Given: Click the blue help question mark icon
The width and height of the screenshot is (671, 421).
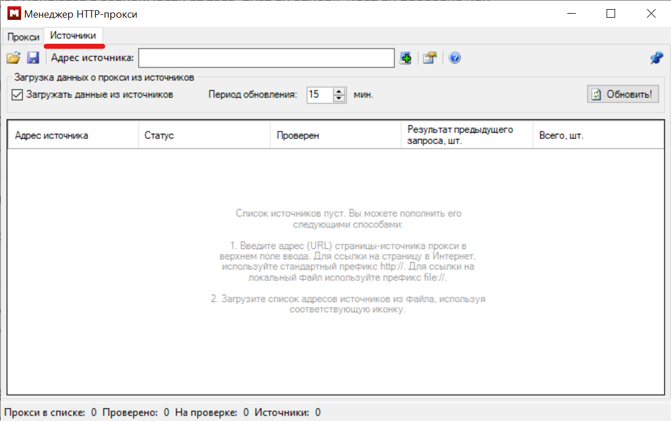Looking at the screenshot, I should point(454,58).
